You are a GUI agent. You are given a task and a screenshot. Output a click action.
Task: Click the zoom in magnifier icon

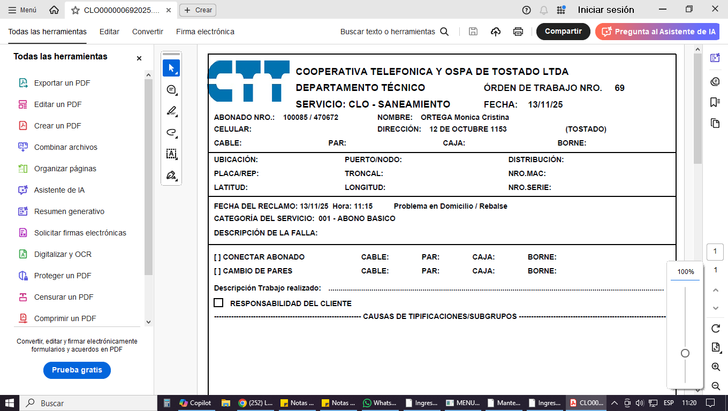(716, 367)
